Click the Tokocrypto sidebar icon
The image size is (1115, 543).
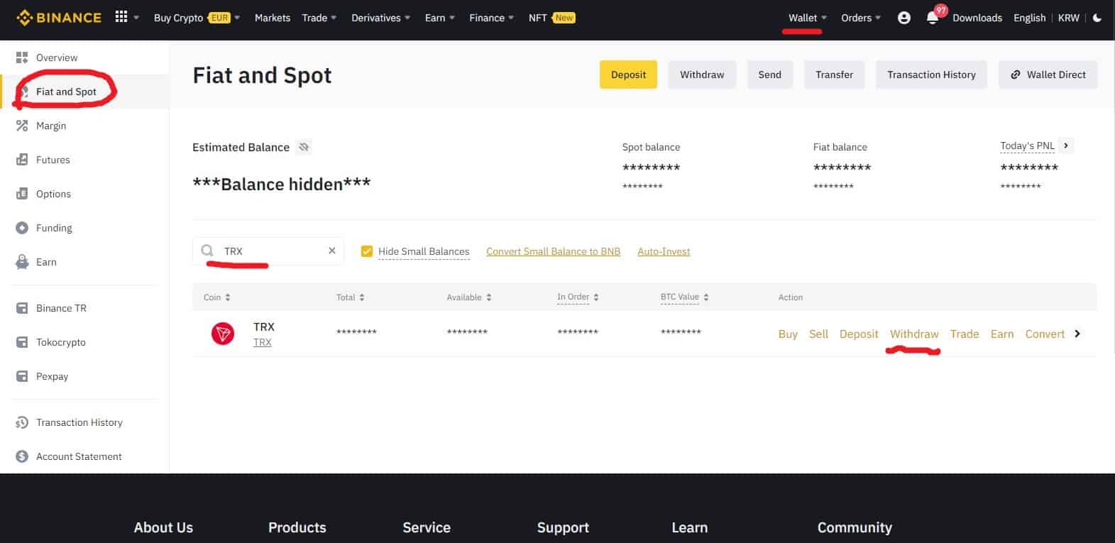22,342
